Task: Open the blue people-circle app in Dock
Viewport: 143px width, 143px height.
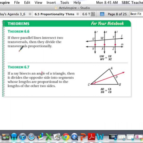Action: point(14,137)
